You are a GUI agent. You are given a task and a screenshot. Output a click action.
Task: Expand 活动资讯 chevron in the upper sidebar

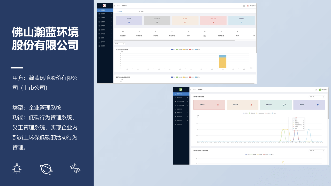point(111,30)
